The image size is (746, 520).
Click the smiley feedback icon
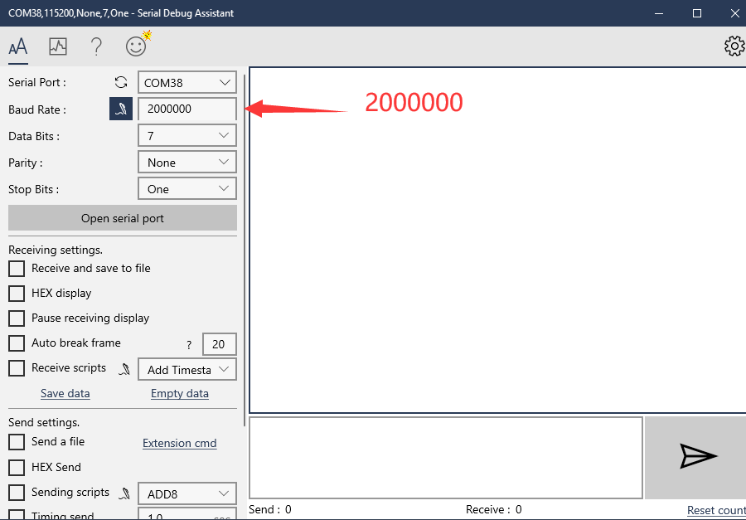[x=136, y=46]
